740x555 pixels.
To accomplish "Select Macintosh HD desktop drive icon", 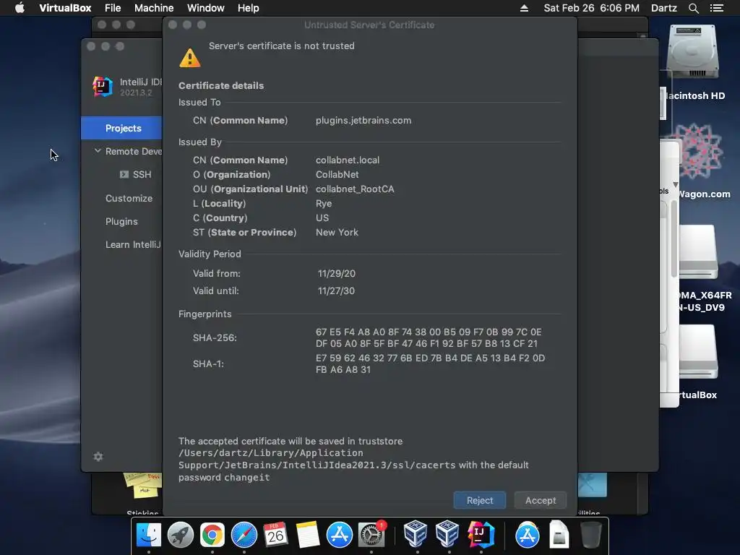I will (x=693, y=53).
